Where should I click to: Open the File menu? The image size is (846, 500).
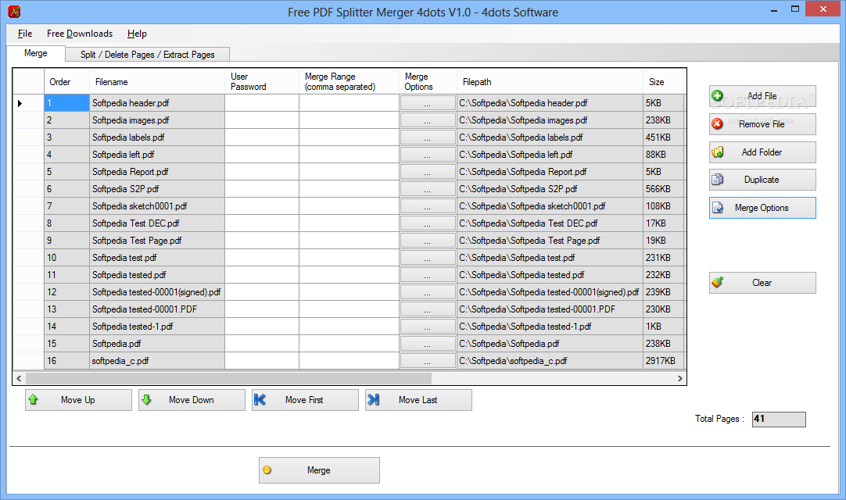click(25, 34)
